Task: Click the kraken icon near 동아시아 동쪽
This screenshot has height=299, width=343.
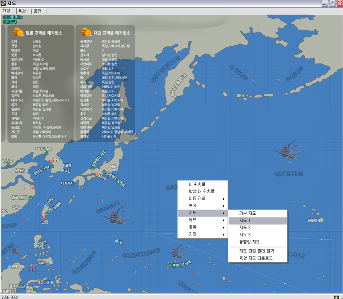Action: (119, 216)
